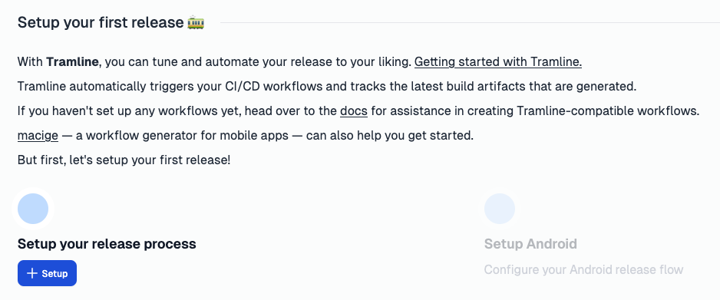Open the Getting started with Tramline link
Screen dimensions: 720x300
pyautogui.click(x=497, y=61)
